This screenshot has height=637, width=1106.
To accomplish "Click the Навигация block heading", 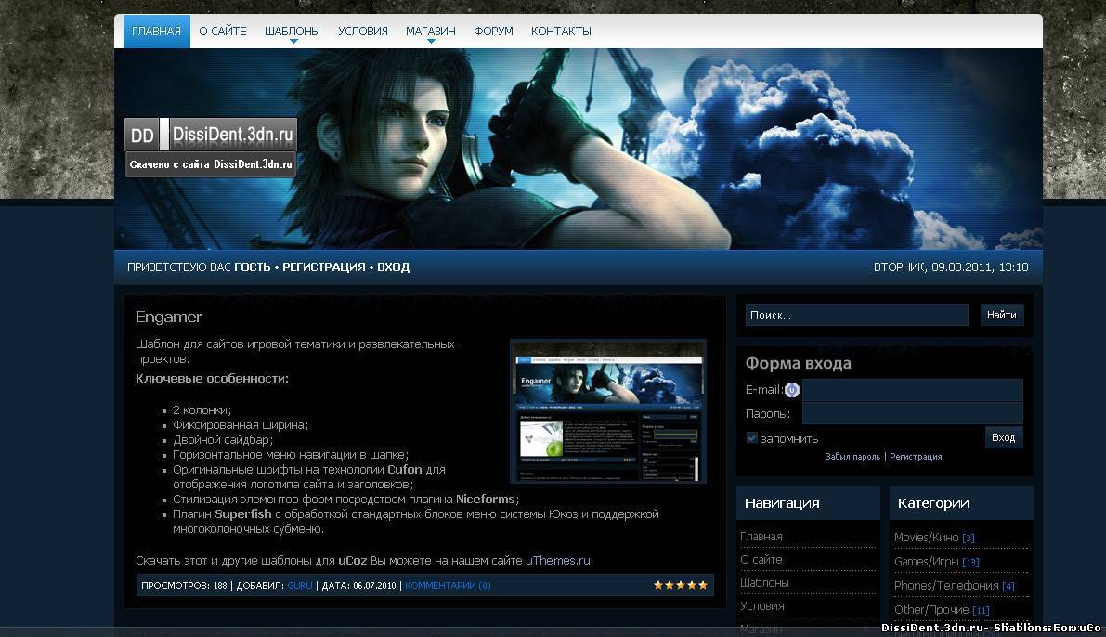I will (782, 503).
